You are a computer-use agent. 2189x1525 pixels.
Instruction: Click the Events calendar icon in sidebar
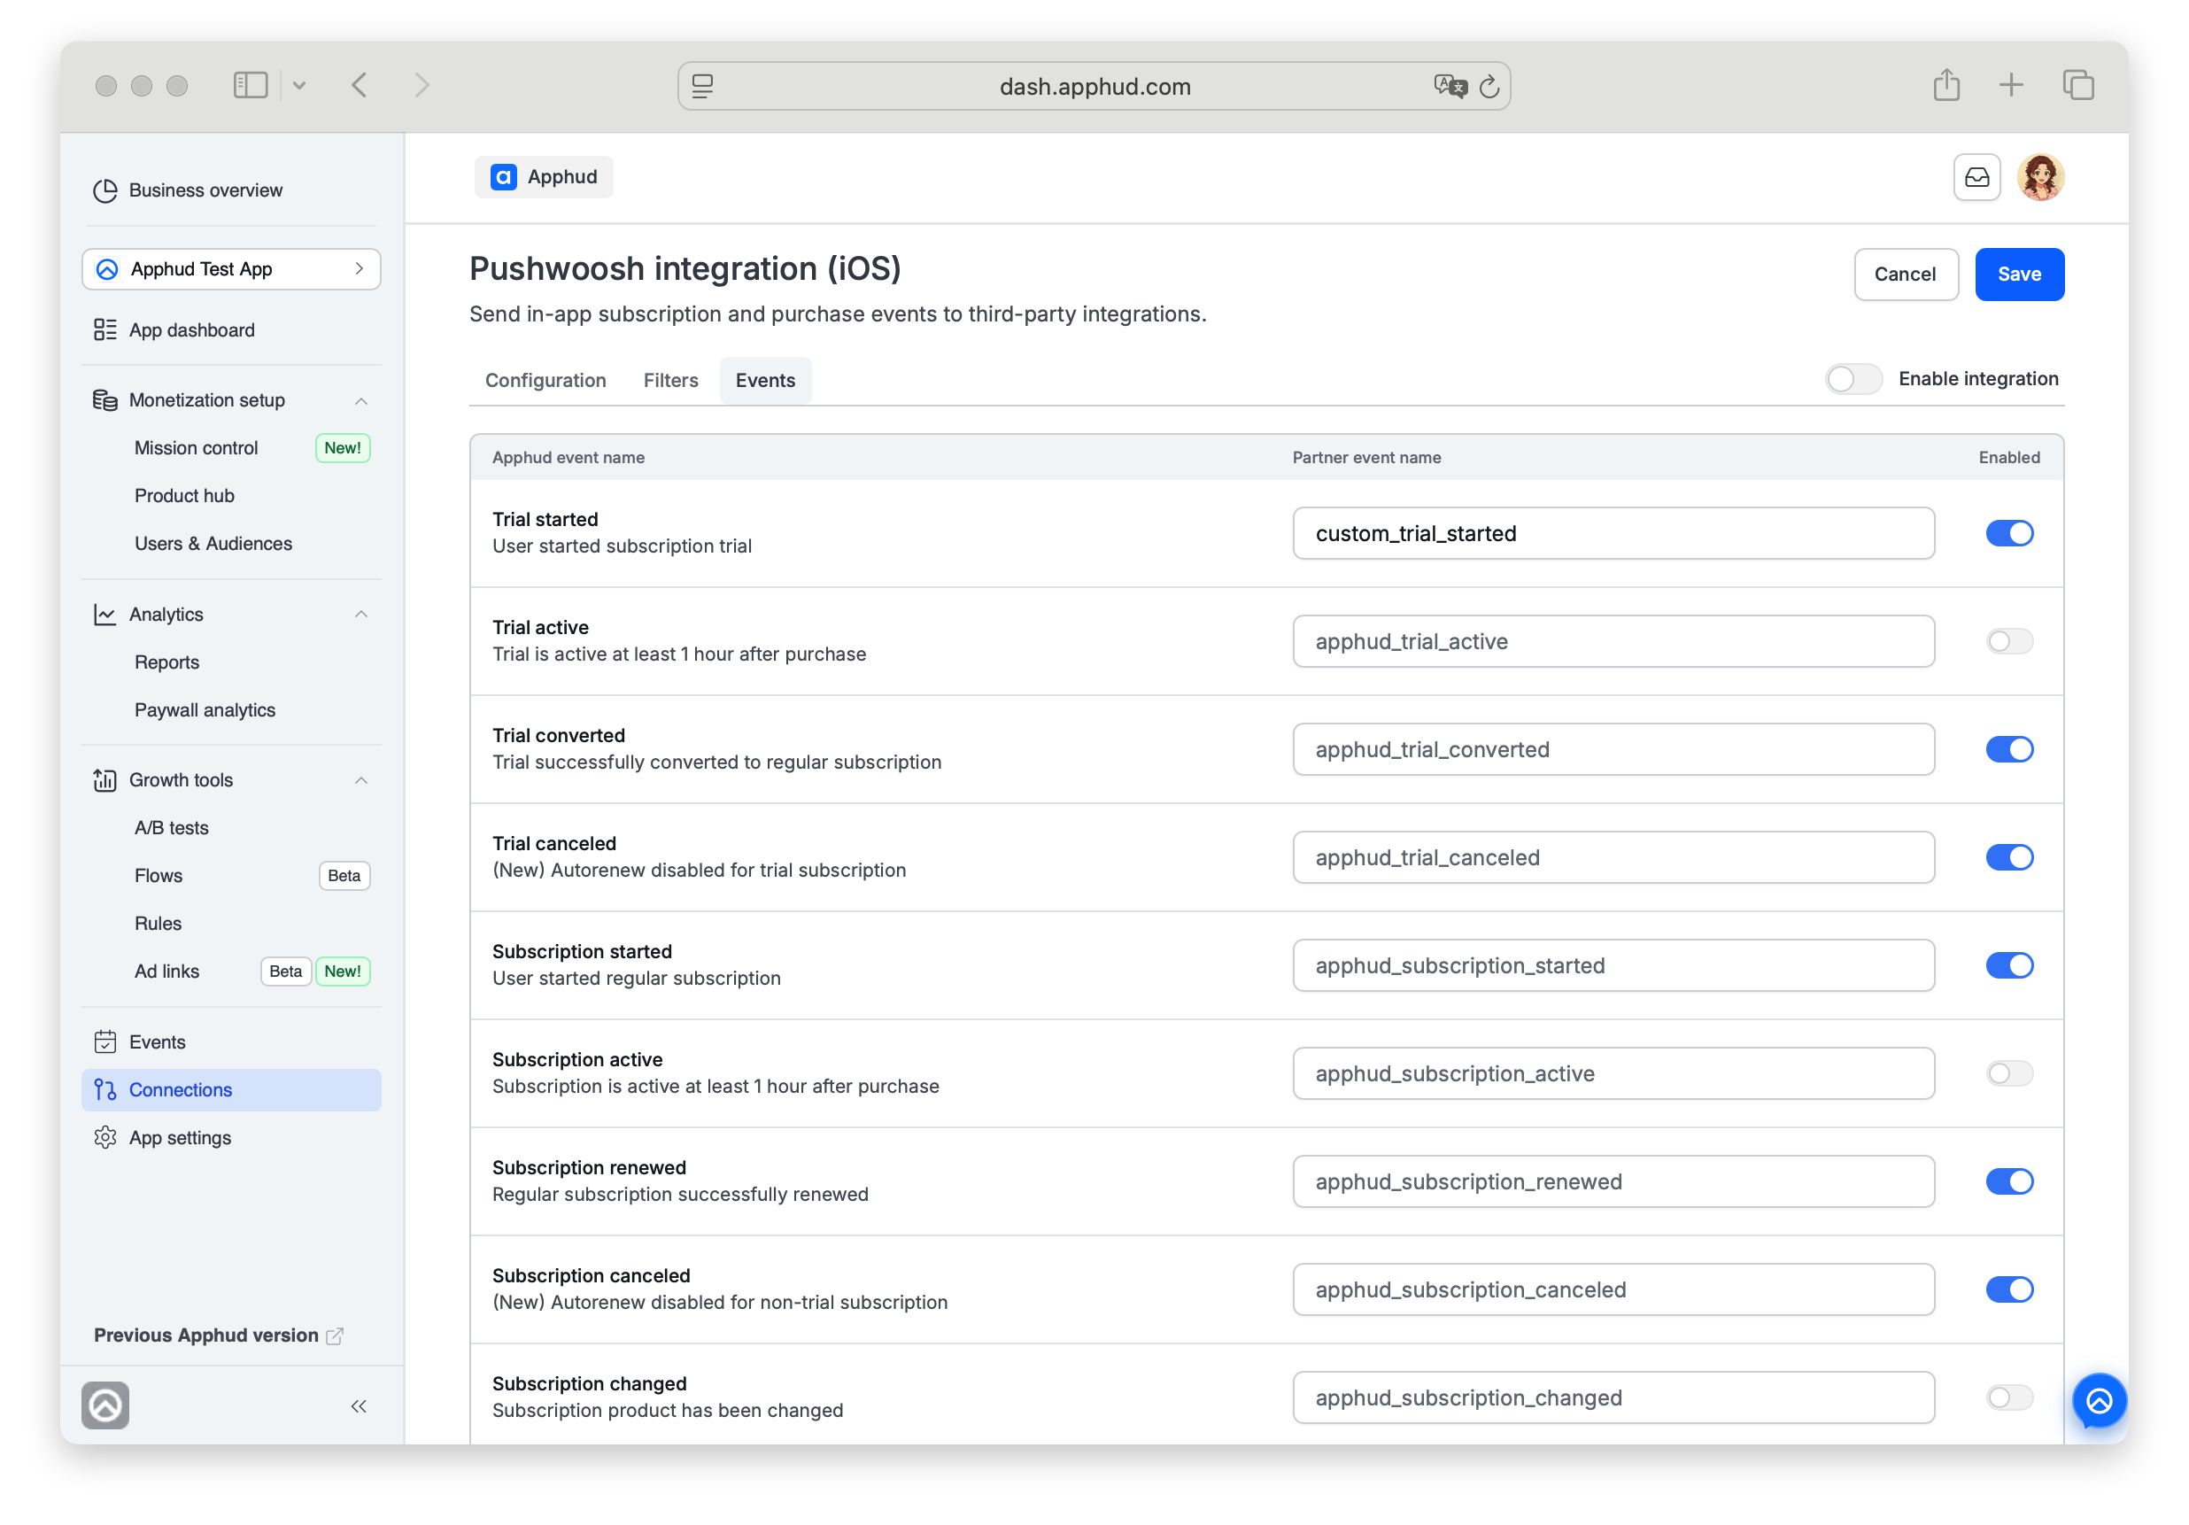(x=104, y=1041)
